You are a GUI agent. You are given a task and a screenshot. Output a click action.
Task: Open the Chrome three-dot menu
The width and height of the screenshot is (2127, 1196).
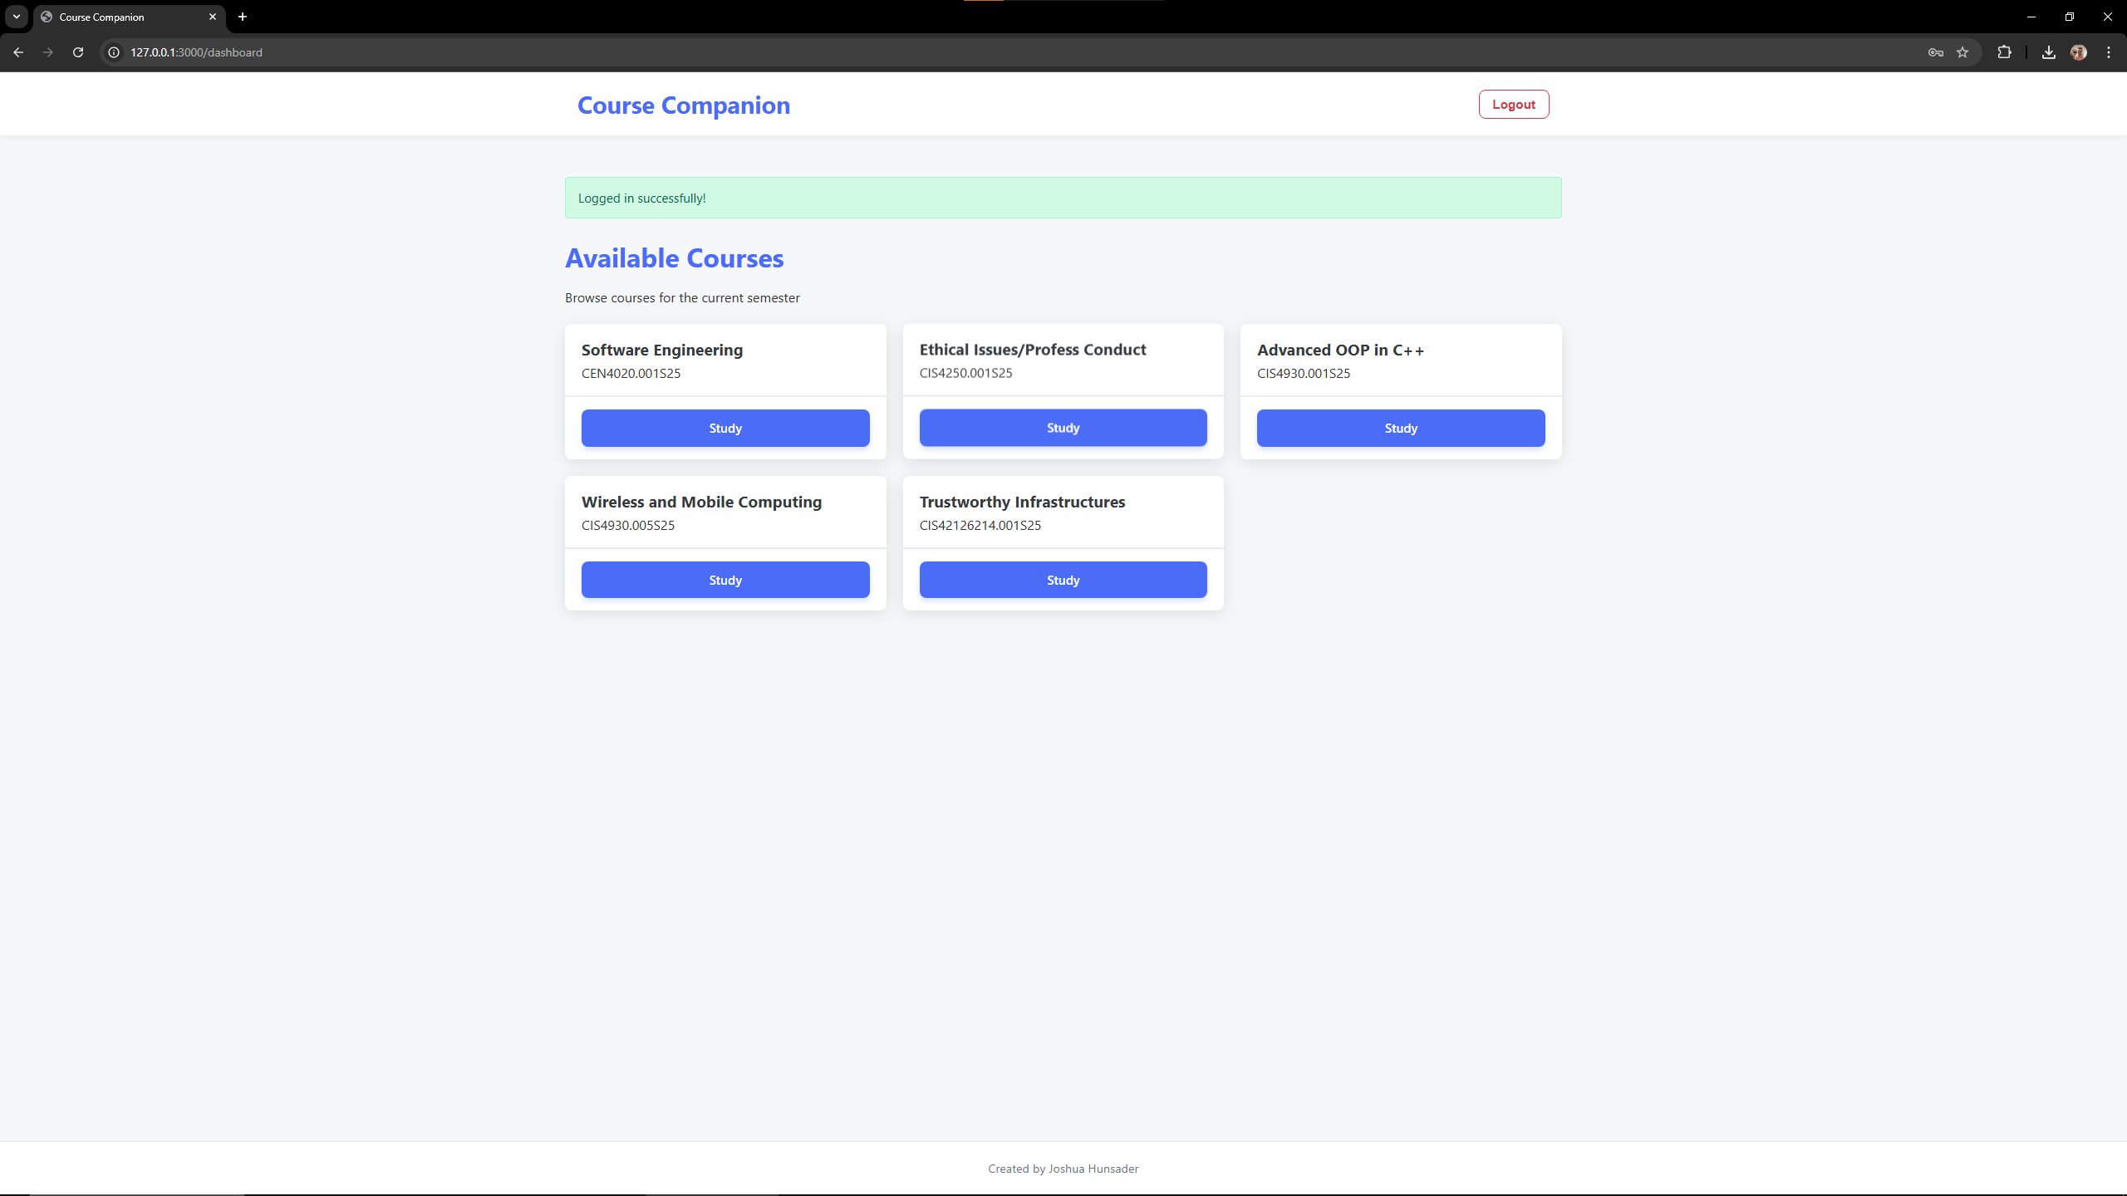[x=2108, y=52]
